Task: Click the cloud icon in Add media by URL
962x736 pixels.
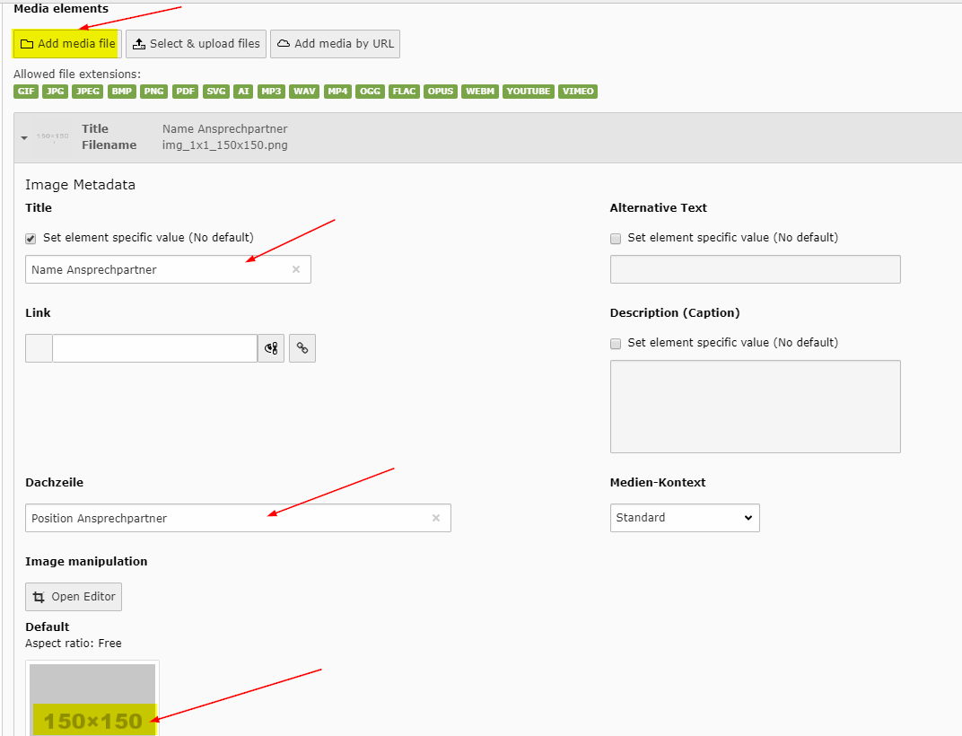Action: pyautogui.click(x=284, y=44)
